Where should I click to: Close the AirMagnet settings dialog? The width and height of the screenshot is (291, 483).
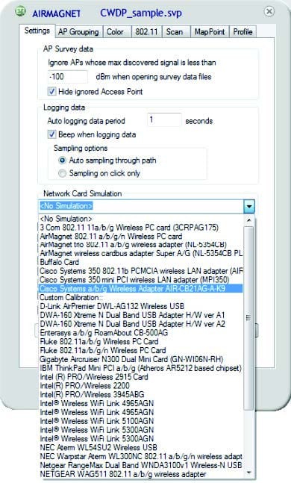[x=269, y=11]
